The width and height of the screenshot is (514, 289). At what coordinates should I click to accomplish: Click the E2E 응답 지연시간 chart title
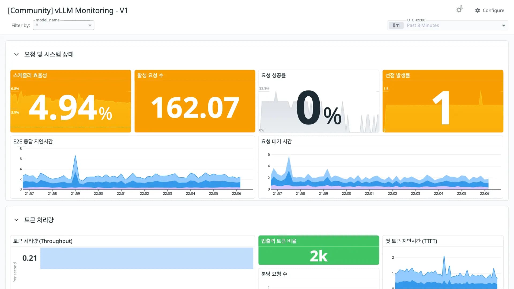(x=33, y=141)
